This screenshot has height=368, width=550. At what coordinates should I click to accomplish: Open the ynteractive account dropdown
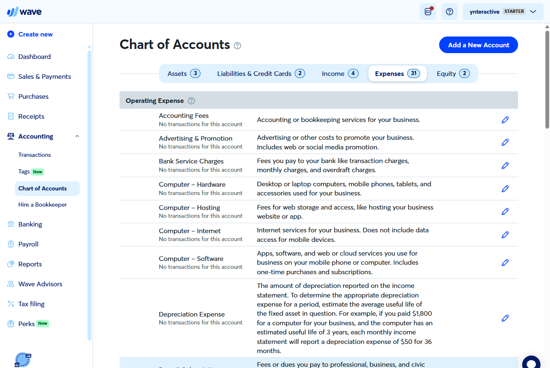pos(503,12)
